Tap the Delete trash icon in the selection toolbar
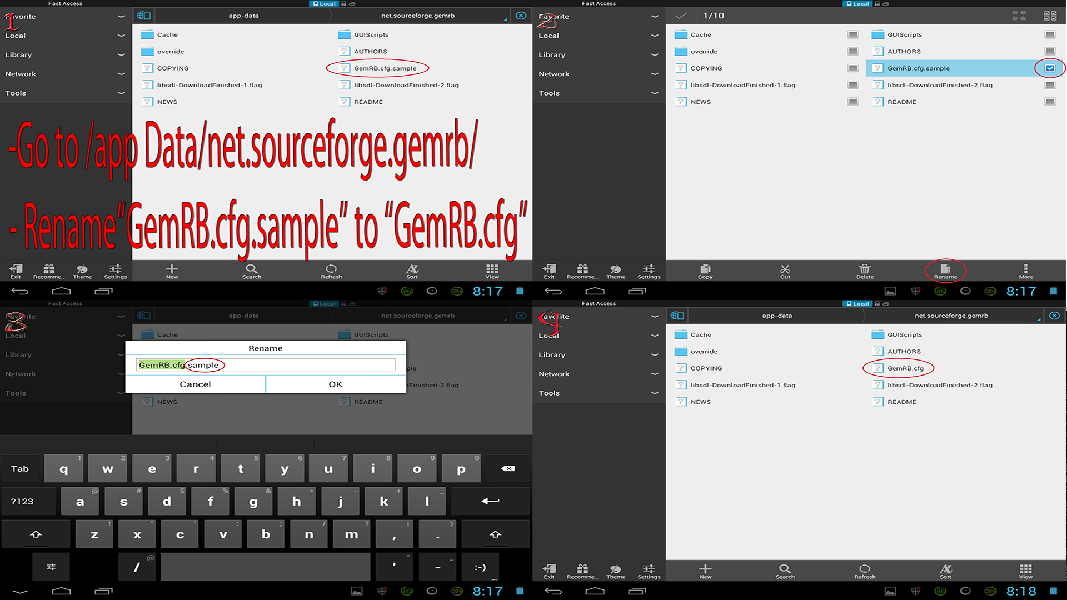The height and width of the screenshot is (600, 1067). [x=865, y=271]
